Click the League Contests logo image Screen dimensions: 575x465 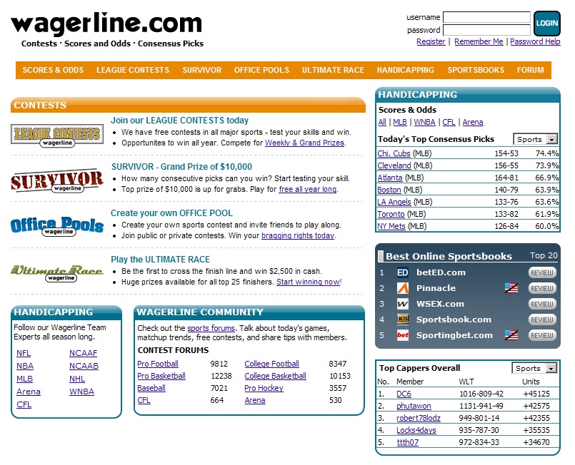click(x=57, y=136)
